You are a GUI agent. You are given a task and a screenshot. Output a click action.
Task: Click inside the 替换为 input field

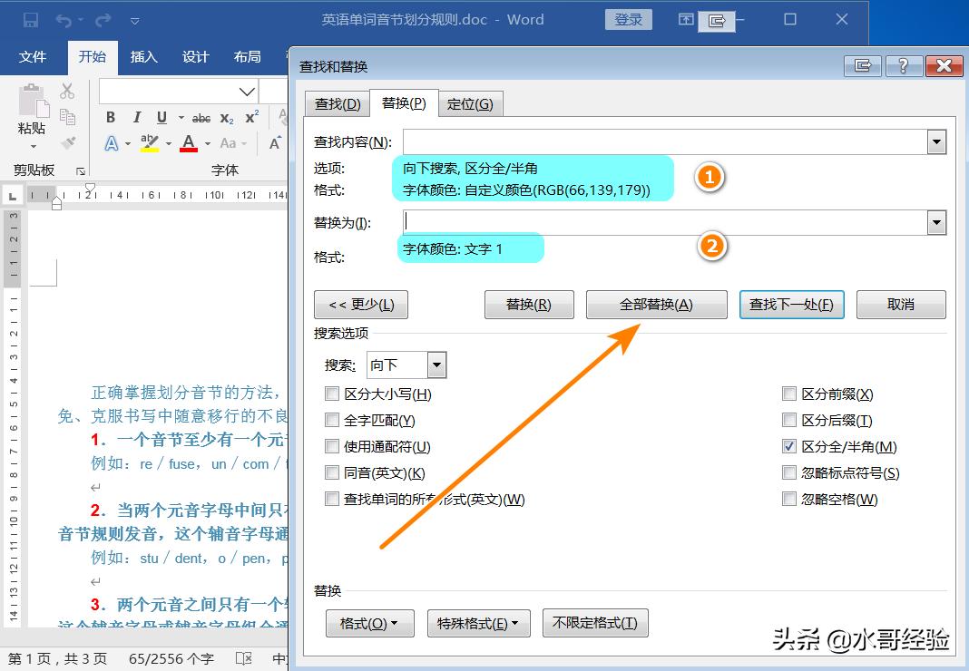pos(635,222)
